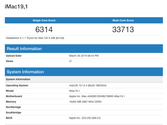
Task: Select the macOS 10.14.4 build value
Action: (x=88, y=85)
